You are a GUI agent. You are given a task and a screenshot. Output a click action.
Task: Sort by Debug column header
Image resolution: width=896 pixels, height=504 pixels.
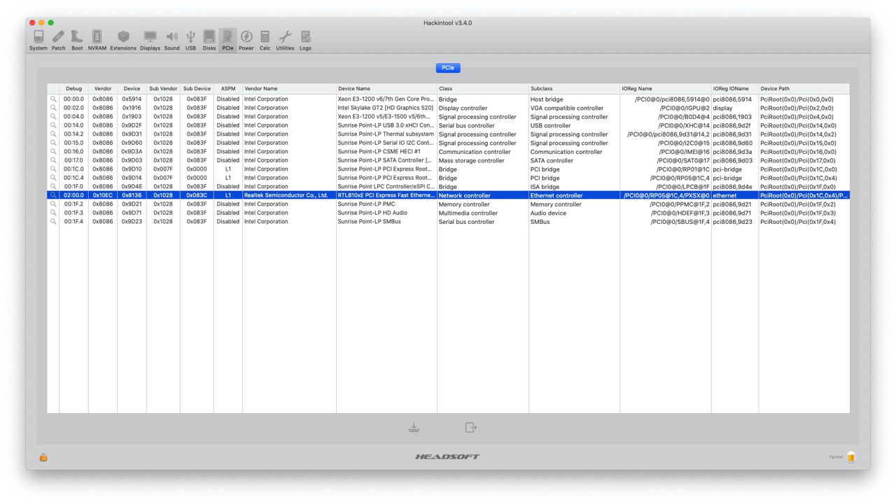tap(73, 89)
